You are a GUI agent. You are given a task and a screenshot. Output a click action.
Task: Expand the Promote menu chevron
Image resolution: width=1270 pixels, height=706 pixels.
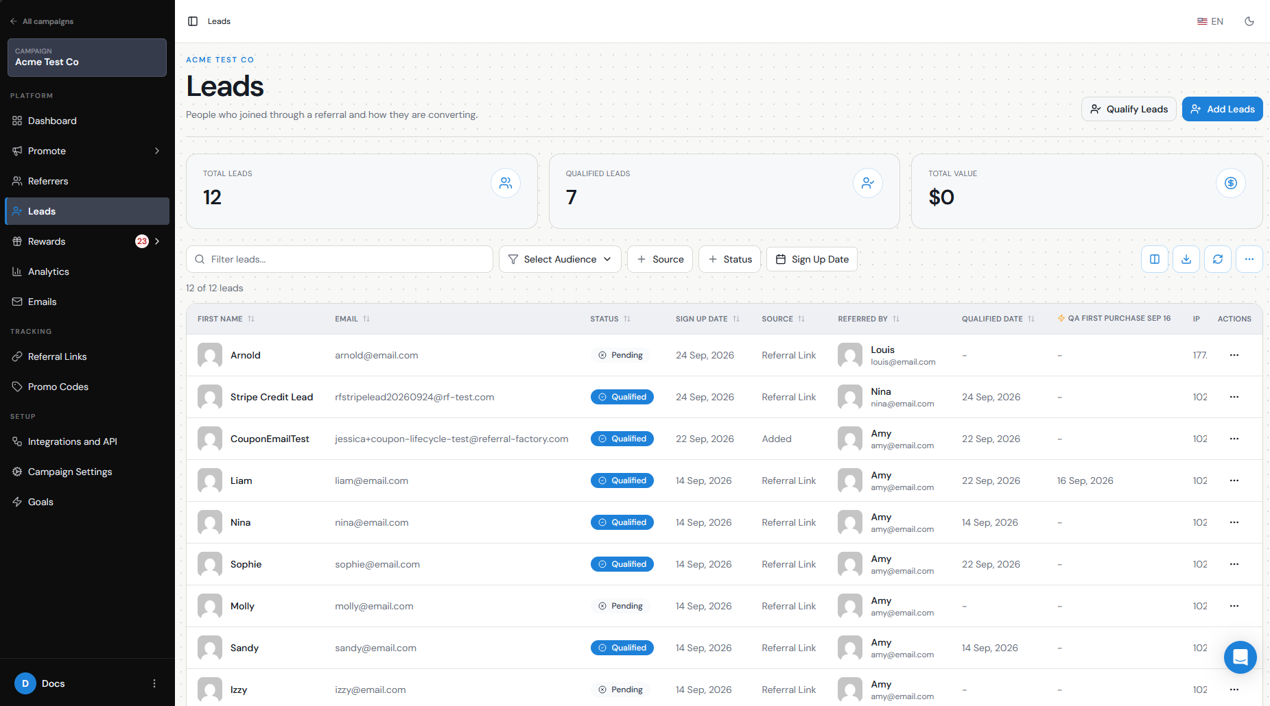[157, 151]
